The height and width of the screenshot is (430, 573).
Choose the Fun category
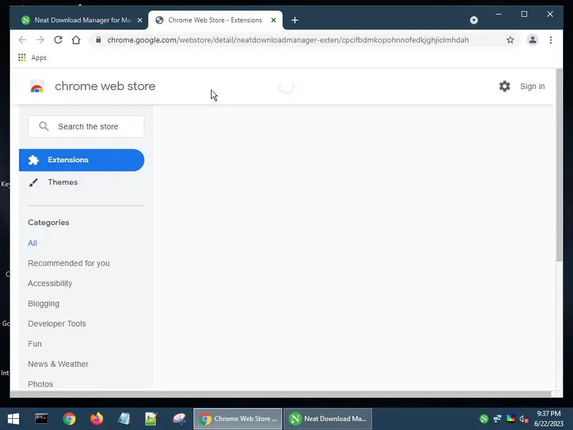[35, 344]
